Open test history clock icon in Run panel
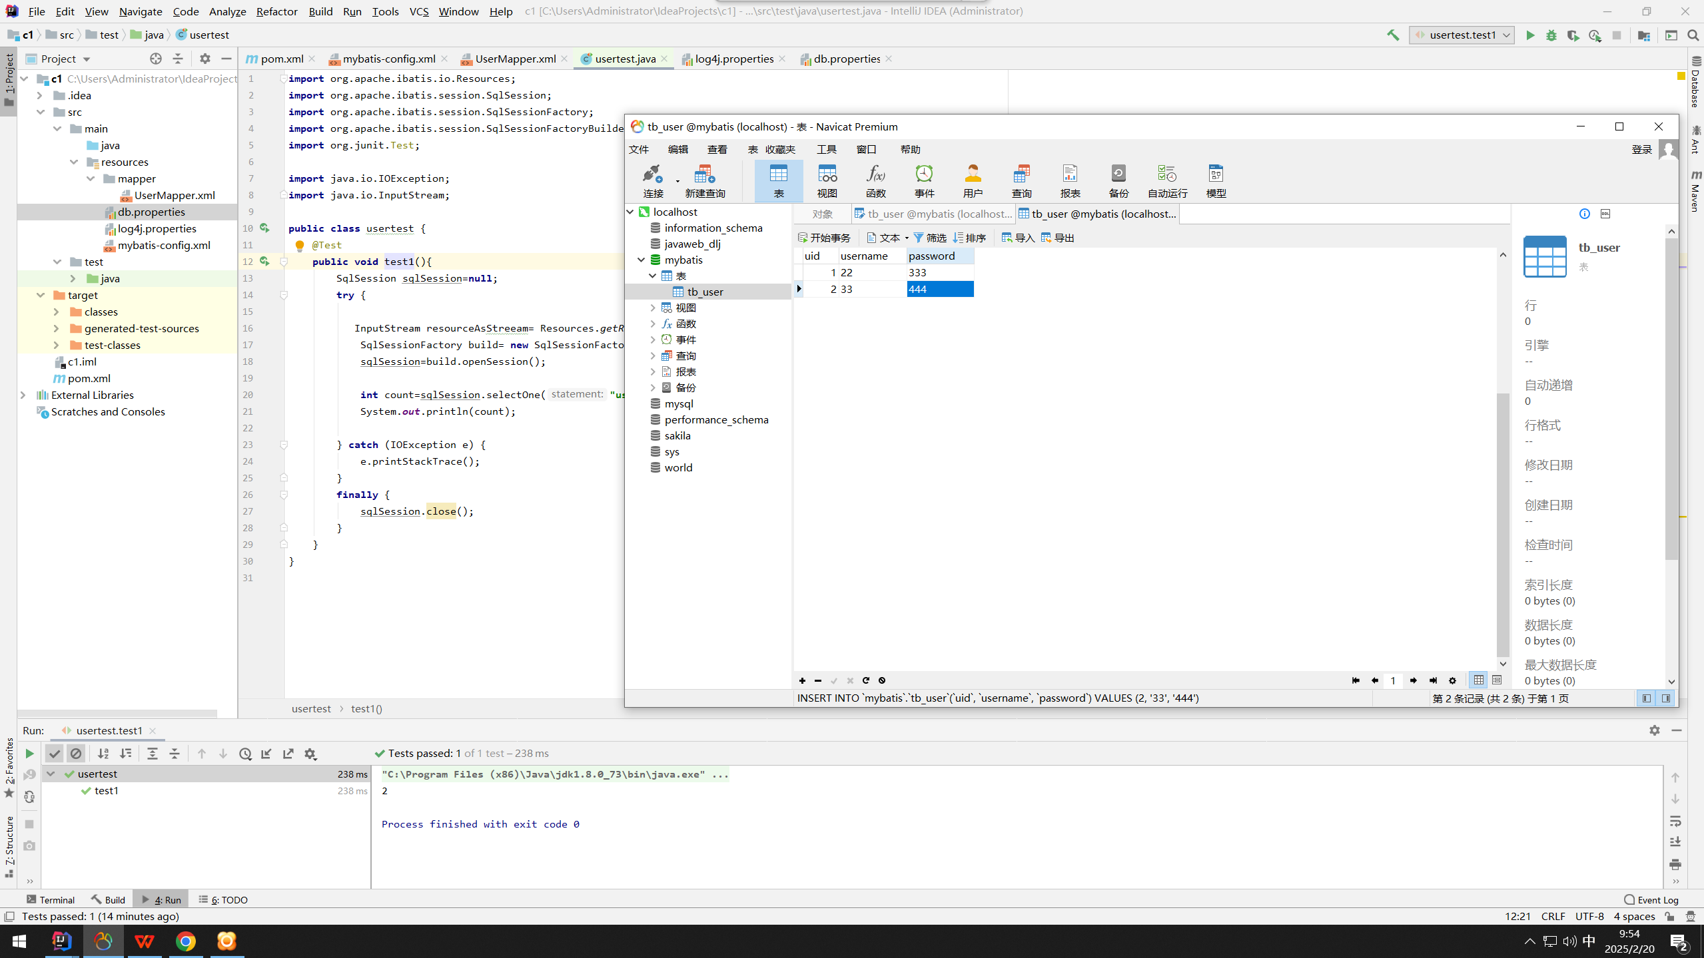The width and height of the screenshot is (1704, 958). 245,754
